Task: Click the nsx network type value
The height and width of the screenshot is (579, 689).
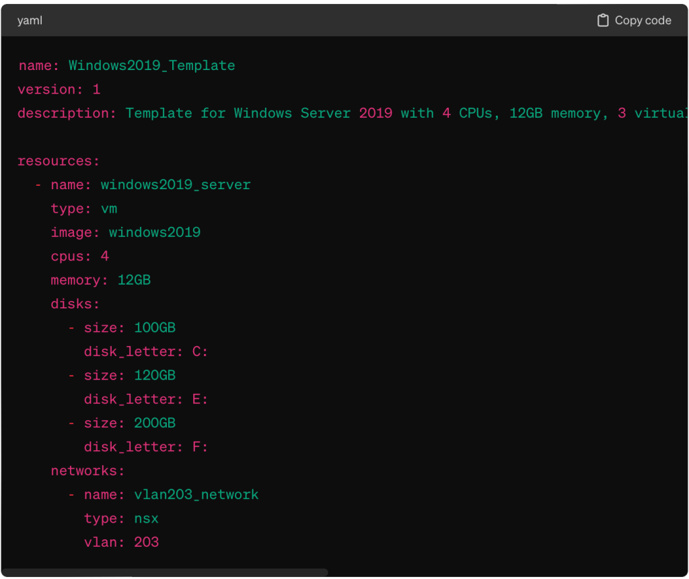Action: pos(146,518)
